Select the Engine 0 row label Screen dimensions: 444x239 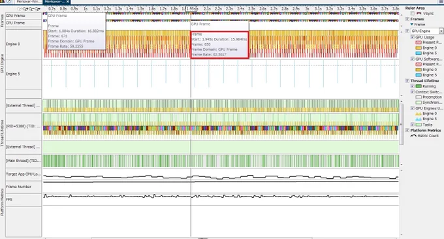pyautogui.click(x=24, y=44)
